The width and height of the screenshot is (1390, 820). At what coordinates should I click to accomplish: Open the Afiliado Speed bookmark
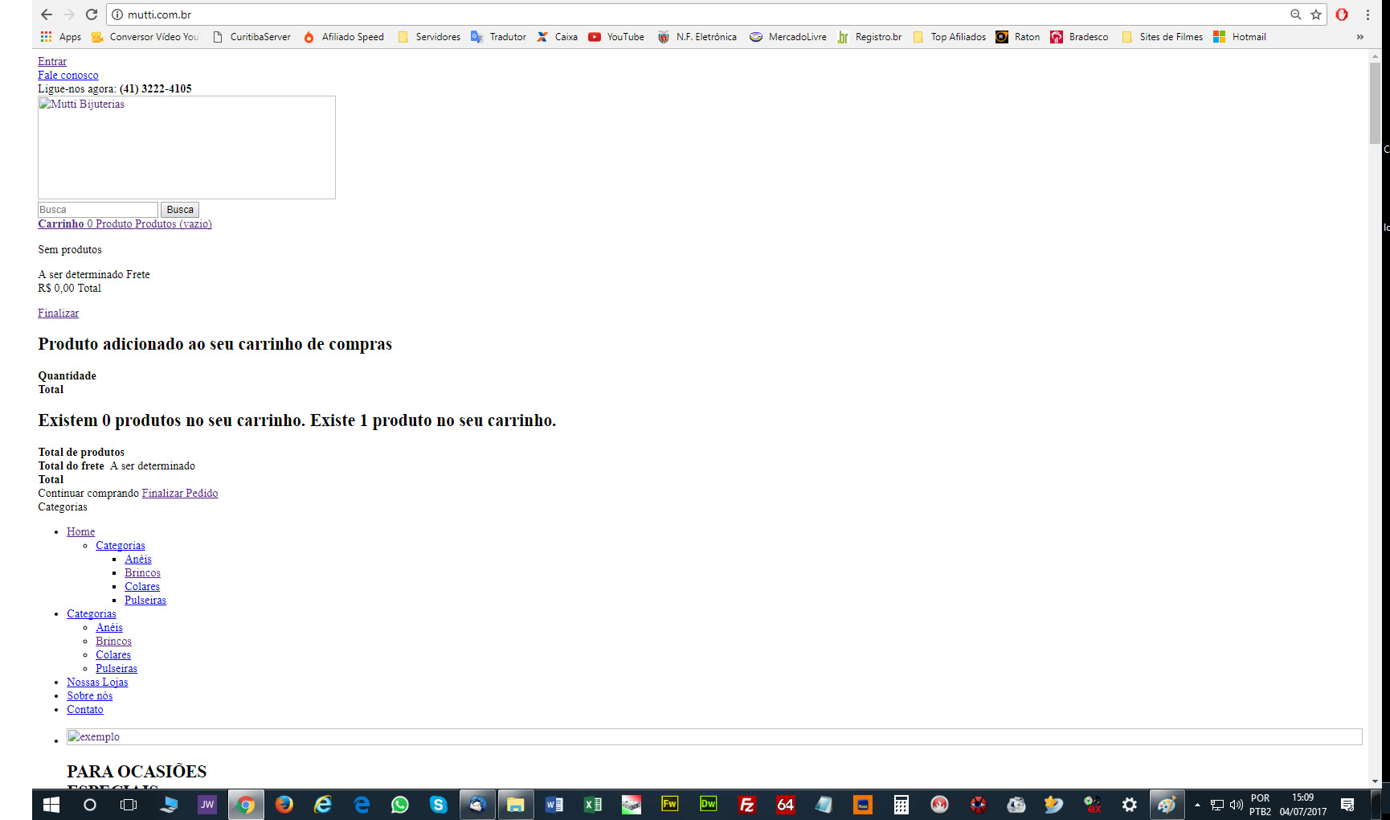[344, 37]
